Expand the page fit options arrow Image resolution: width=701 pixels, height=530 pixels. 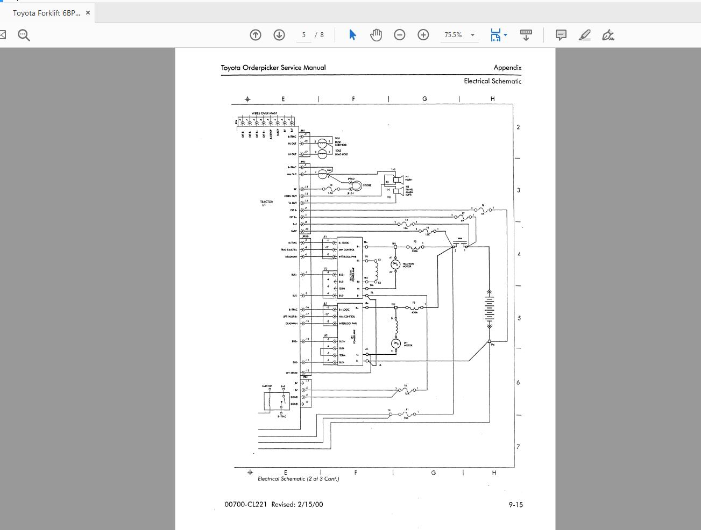pos(505,35)
